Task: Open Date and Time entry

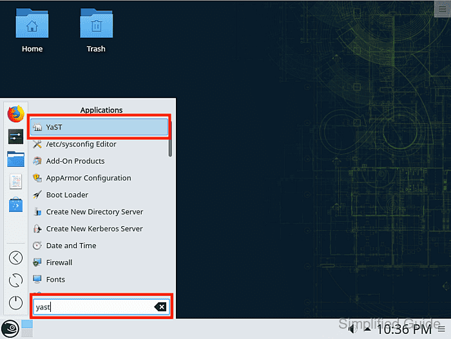Action: click(x=99, y=246)
